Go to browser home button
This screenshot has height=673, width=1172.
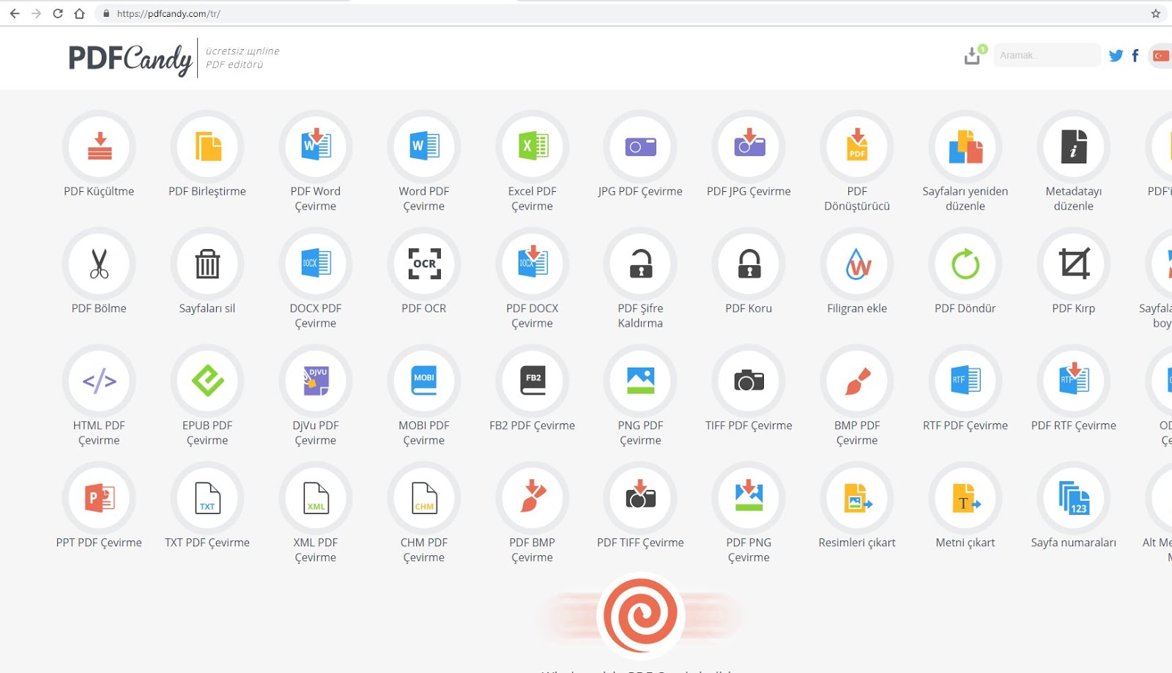(x=79, y=13)
